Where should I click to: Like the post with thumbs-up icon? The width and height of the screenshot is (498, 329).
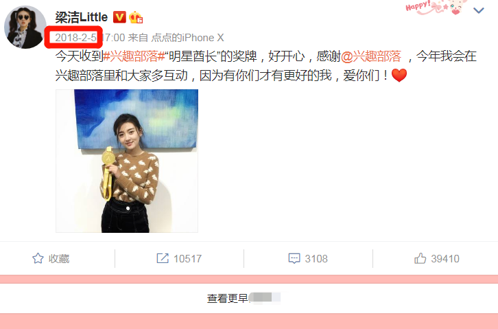[x=420, y=258]
